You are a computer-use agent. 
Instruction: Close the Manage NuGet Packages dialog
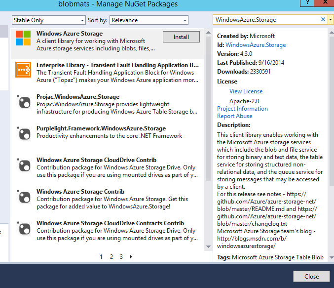click(x=311, y=277)
